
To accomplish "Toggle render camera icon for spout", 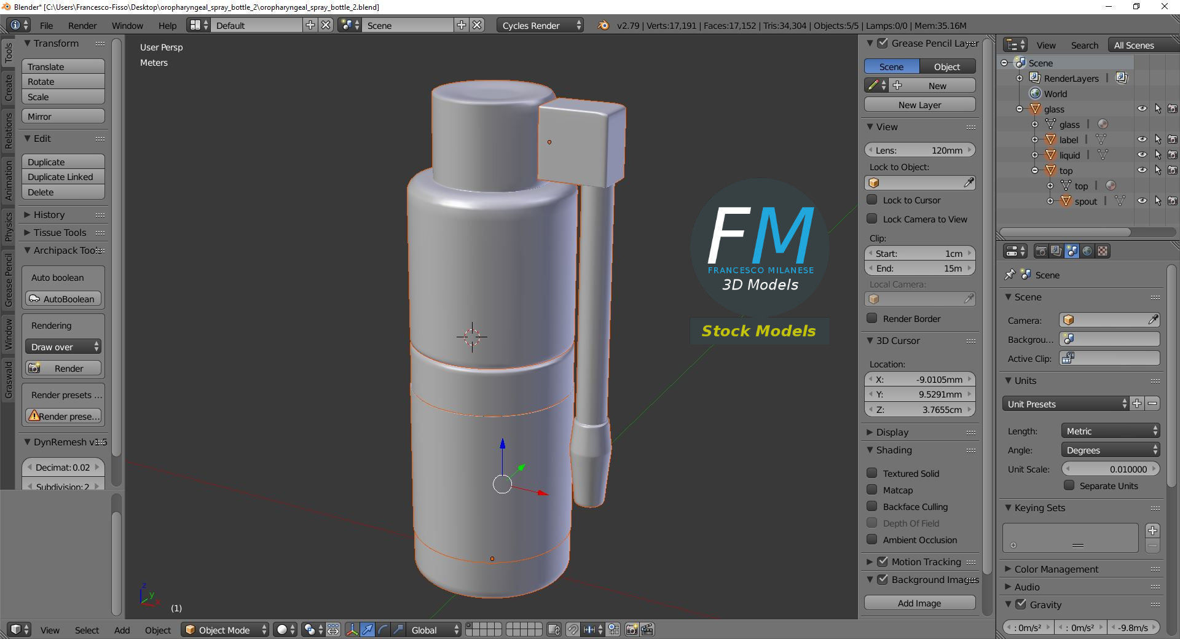I will coord(1173,201).
